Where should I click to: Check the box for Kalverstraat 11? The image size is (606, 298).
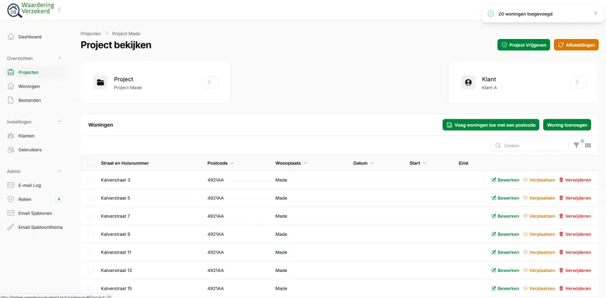(91, 252)
